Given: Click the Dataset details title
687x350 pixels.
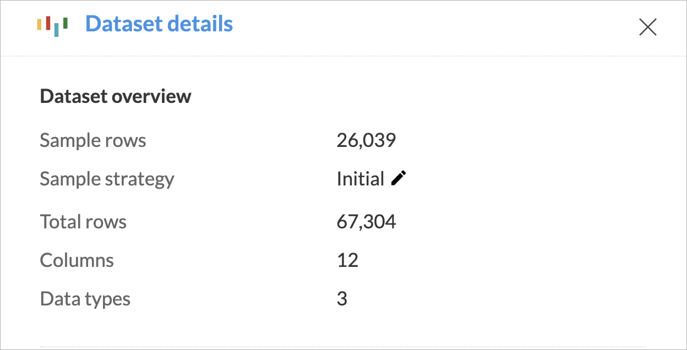Looking at the screenshot, I should click(x=159, y=24).
